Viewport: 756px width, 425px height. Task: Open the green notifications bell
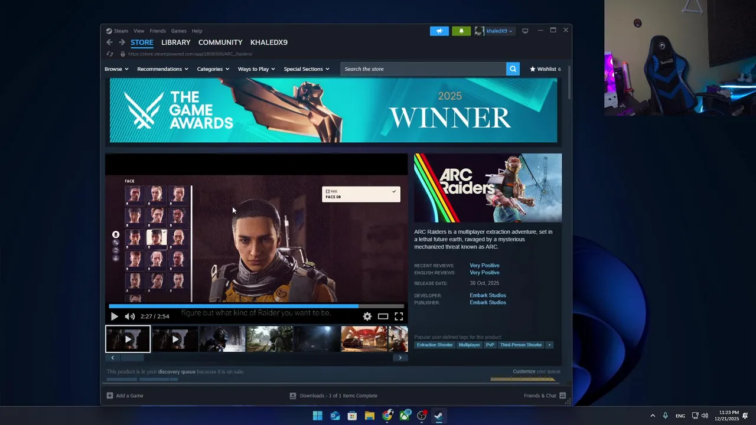(x=461, y=31)
